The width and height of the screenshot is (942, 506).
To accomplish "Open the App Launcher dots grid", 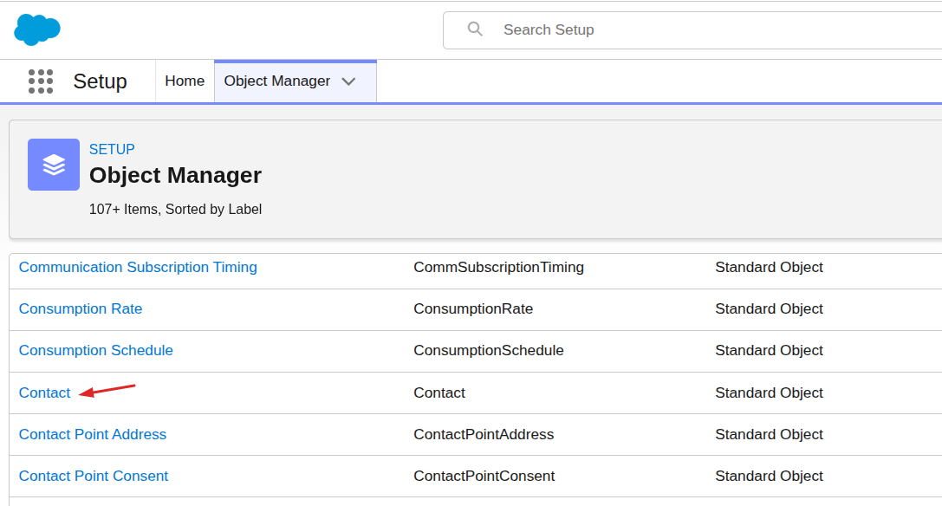I will 41,81.
